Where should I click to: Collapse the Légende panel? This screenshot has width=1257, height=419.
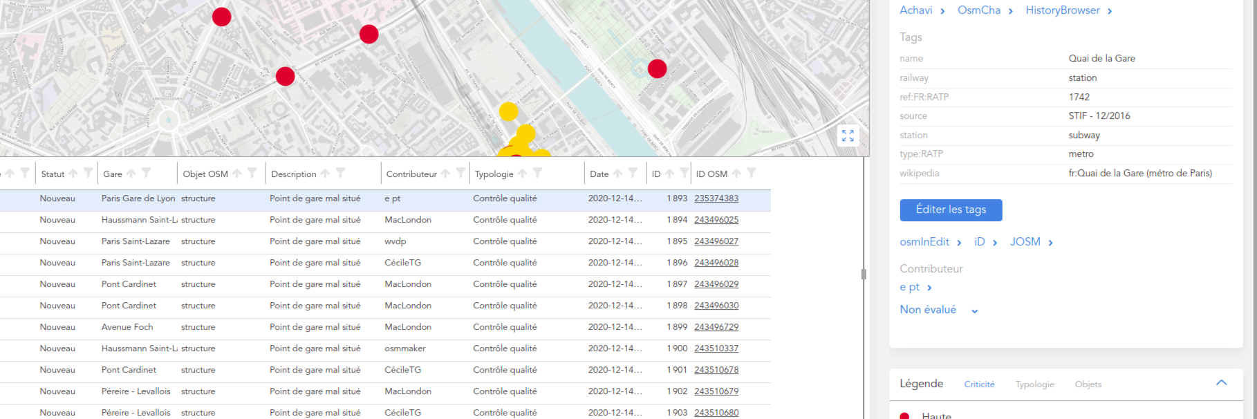[1221, 383]
